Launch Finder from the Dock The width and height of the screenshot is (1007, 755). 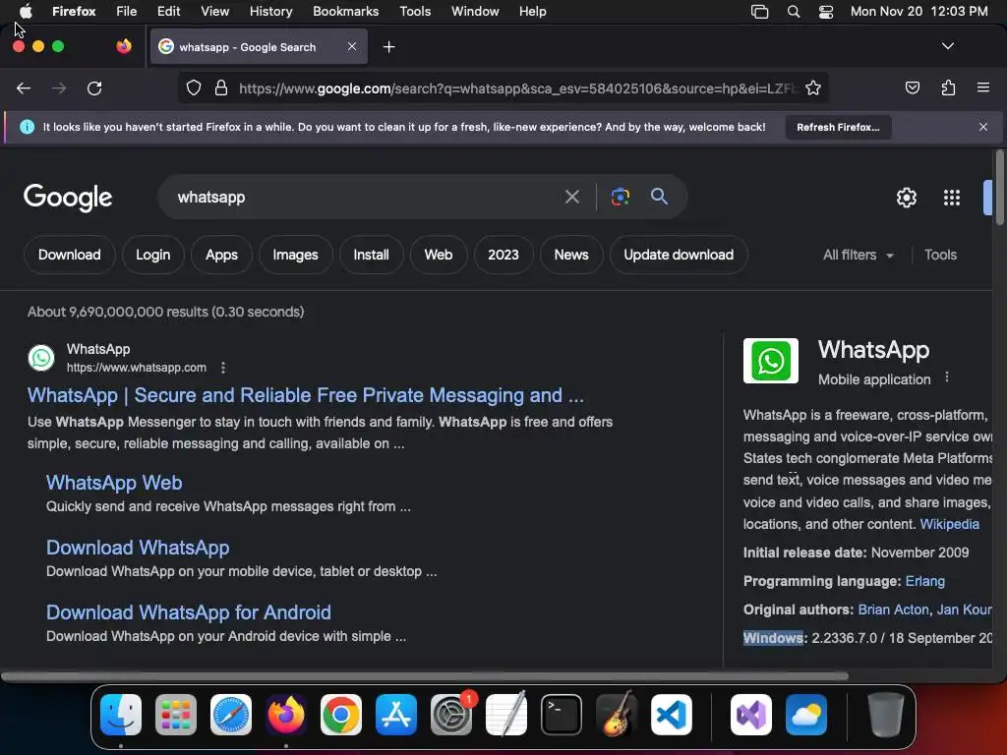[x=121, y=715]
